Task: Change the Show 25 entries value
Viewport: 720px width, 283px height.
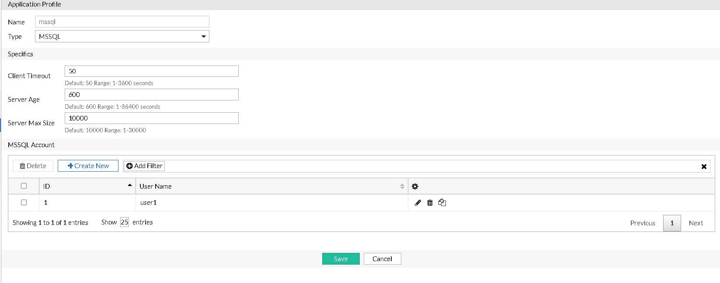Action: coord(125,222)
